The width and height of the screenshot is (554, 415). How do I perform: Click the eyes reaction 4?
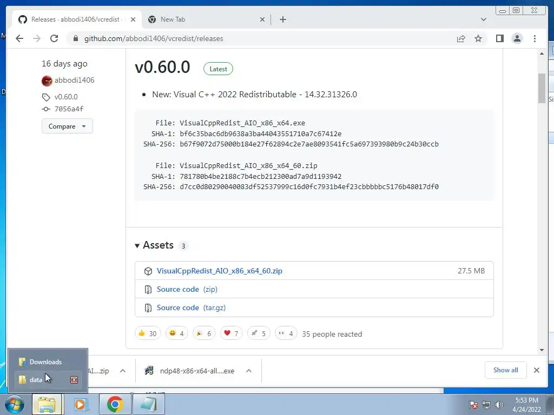286,333
